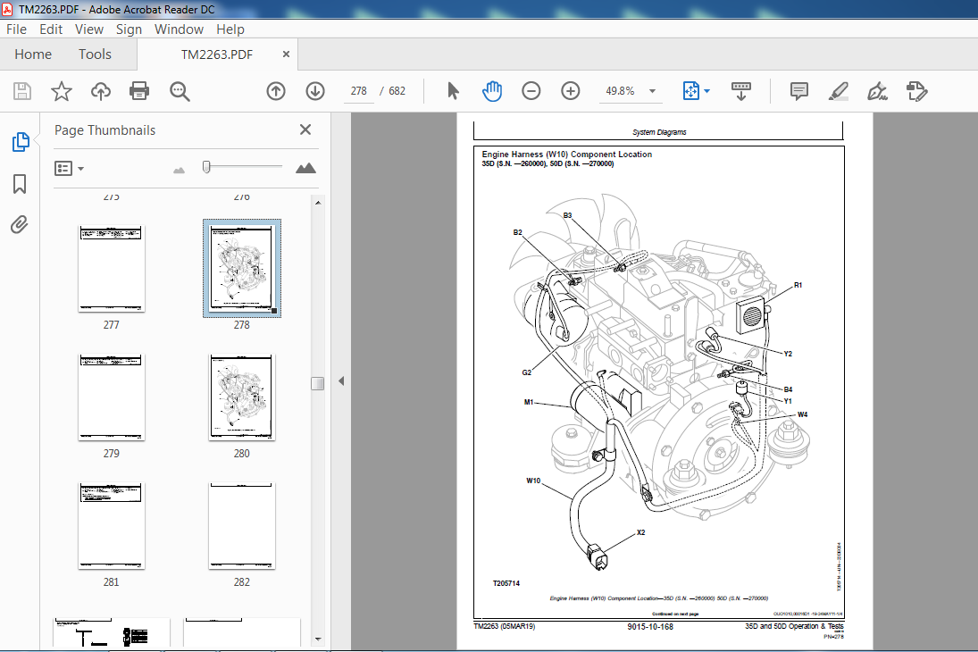The width and height of the screenshot is (978, 652).
Task: Open the Bookmarks panel
Action: [x=20, y=183]
